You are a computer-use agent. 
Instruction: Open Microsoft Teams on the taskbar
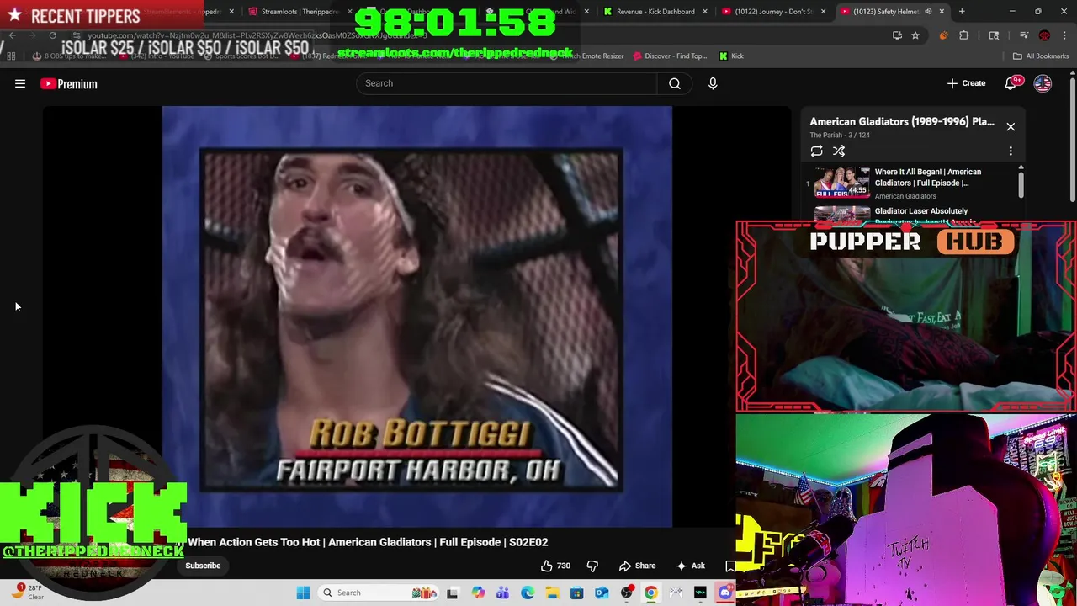pos(502,593)
